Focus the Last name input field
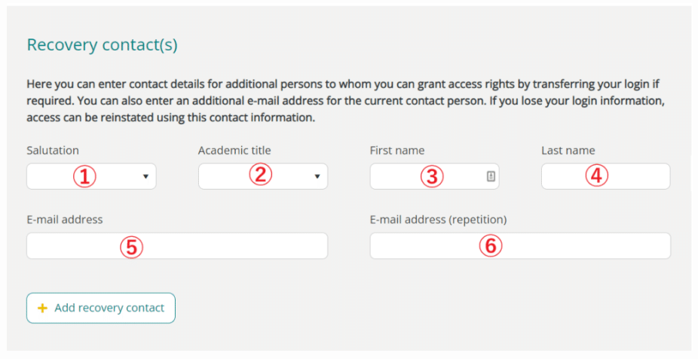Image resolution: width=698 pixels, height=359 pixels. click(606, 176)
